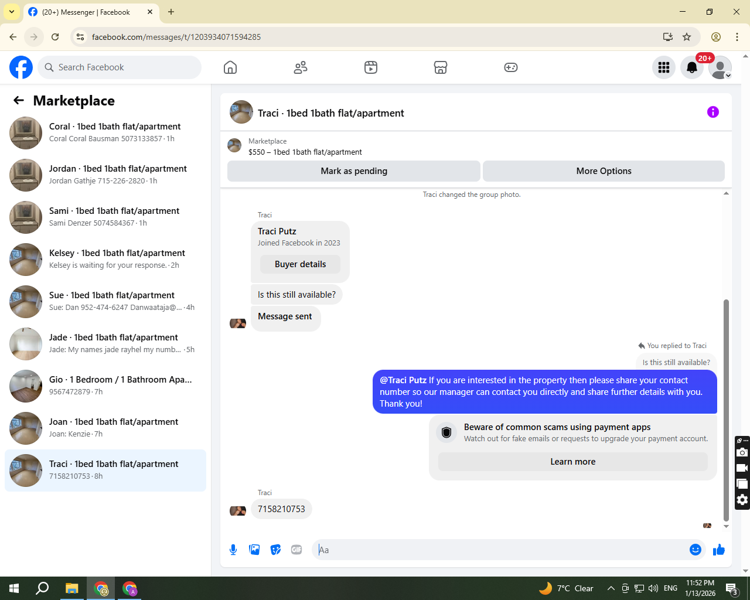This screenshot has width=750, height=600.
Task: Open the Sue conversation row
Action: click(105, 302)
